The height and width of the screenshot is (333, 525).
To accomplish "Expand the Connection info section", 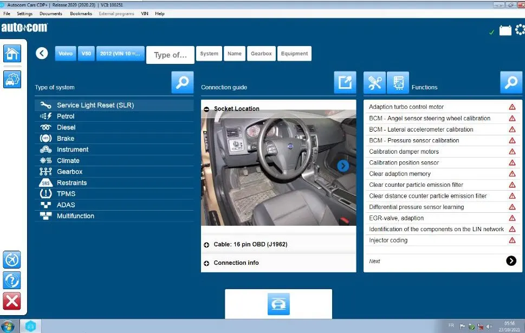I will coord(206,263).
